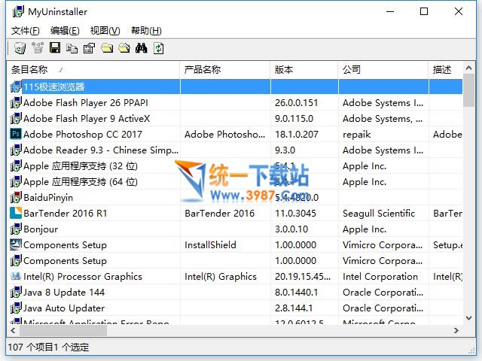Click the Photoshop icon beside Adobe Photoshop CC 2017

click(16, 134)
